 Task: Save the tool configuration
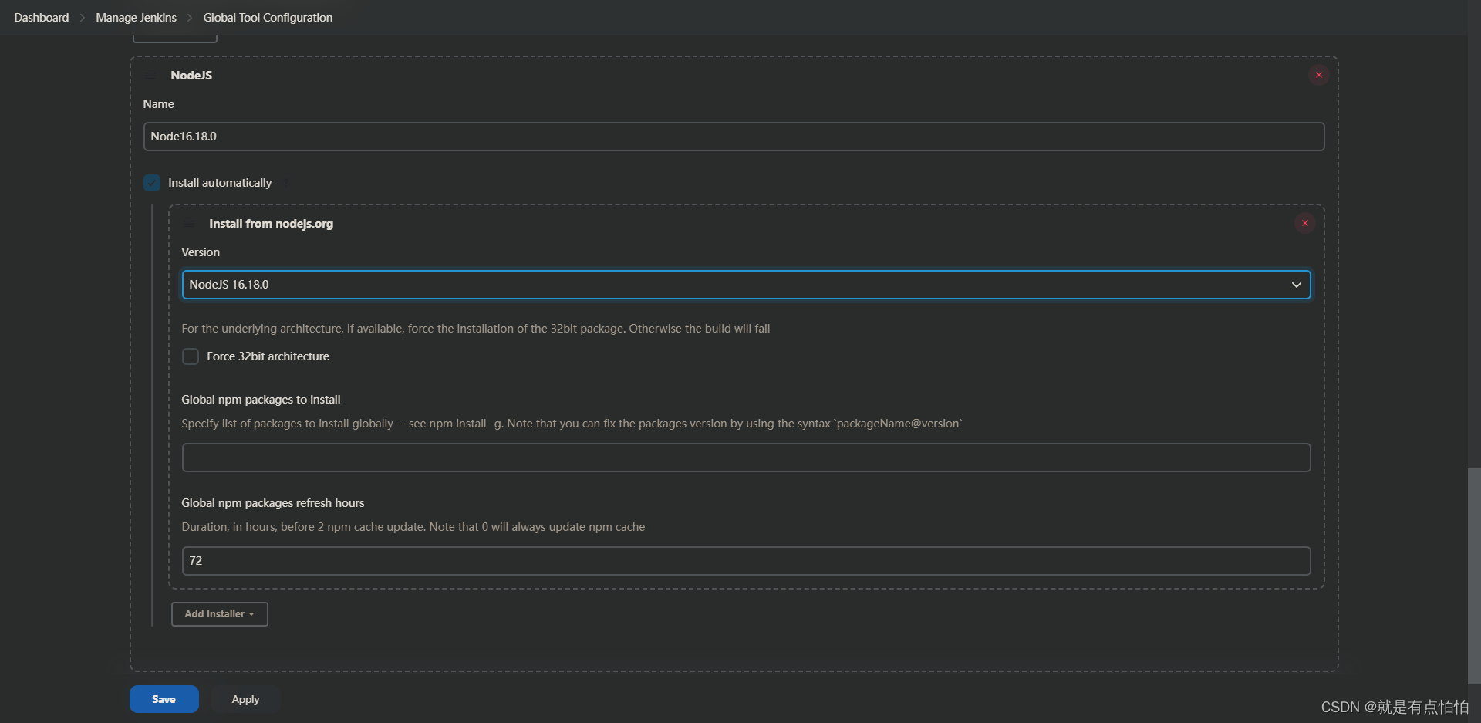(x=164, y=699)
